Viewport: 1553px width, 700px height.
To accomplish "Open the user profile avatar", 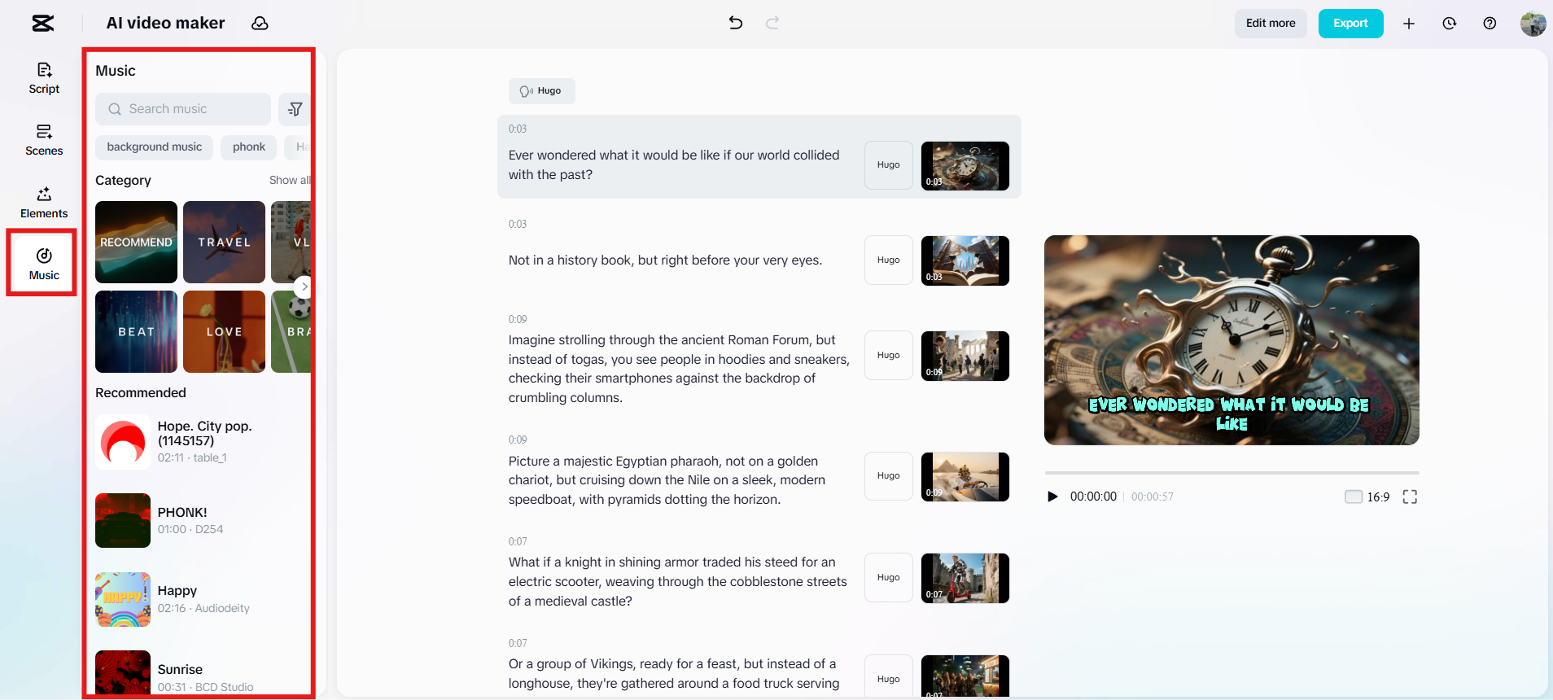I will (1533, 24).
